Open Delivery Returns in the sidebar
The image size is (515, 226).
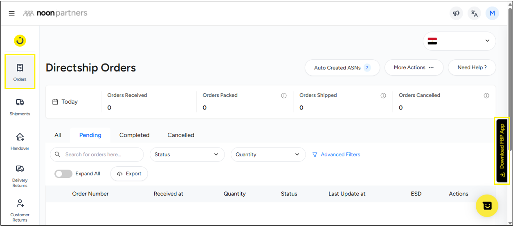click(20, 176)
